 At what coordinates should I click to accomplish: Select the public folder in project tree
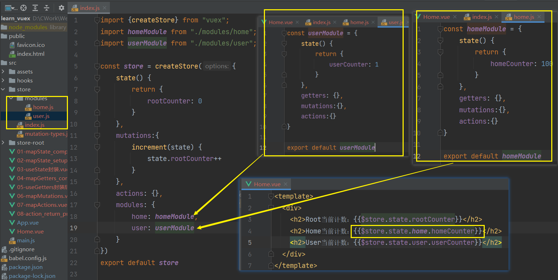(x=13, y=36)
